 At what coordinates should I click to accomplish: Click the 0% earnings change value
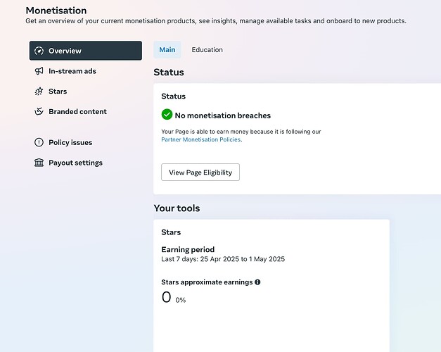[181, 300]
